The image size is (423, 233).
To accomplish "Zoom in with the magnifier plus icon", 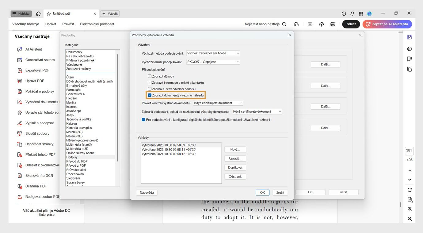I will [x=410, y=209].
